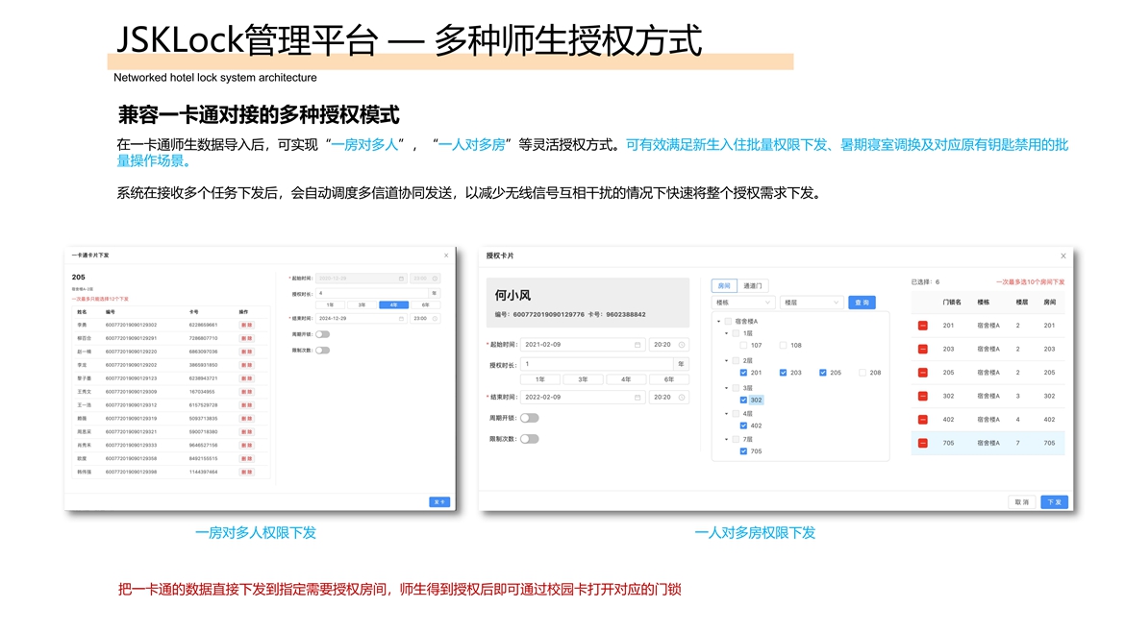Viewport: 1125px width, 632px height.
Task: Open calendar icon in 2021-02-09 start date field
Action: pos(637,345)
